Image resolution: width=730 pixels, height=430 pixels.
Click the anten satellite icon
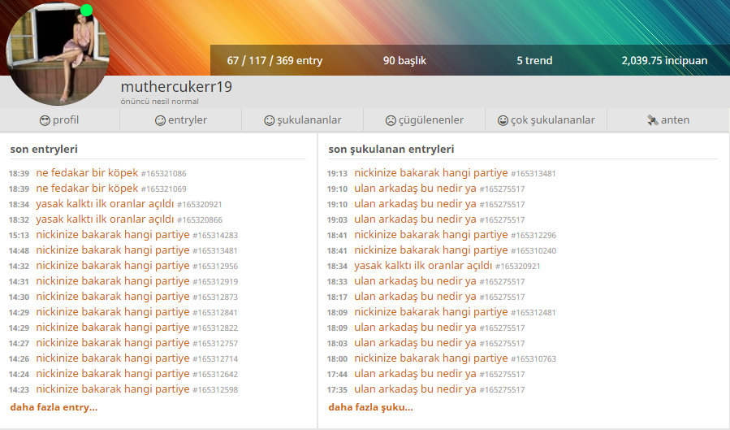click(x=652, y=120)
